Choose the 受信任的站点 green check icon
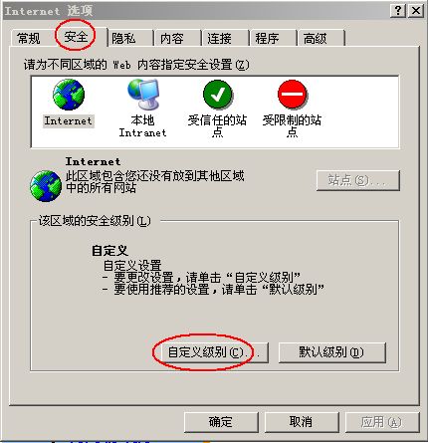The image size is (428, 443). (218, 95)
